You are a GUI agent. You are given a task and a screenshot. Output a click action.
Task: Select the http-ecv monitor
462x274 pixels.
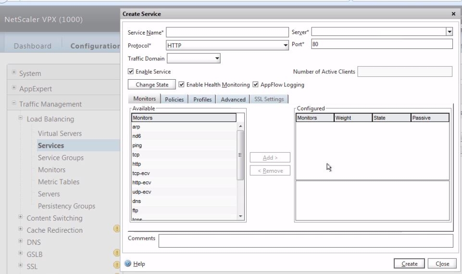tap(184, 182)
